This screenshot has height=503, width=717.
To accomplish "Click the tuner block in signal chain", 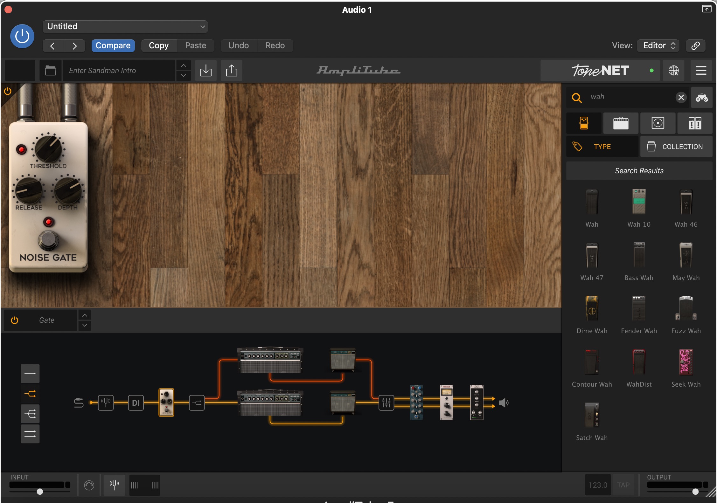I will click(106, 403).
